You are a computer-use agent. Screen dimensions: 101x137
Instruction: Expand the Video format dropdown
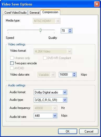tap(53, 51)
